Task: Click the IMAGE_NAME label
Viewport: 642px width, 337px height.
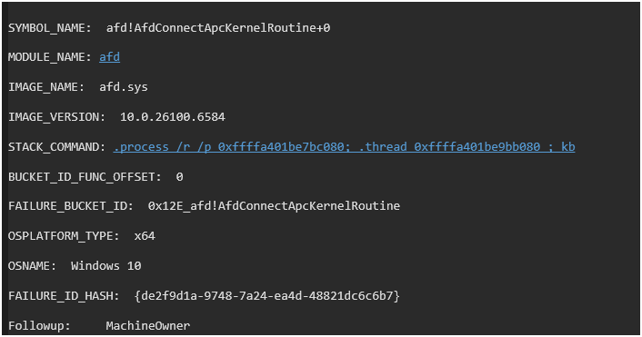Action: coord(46,87)
